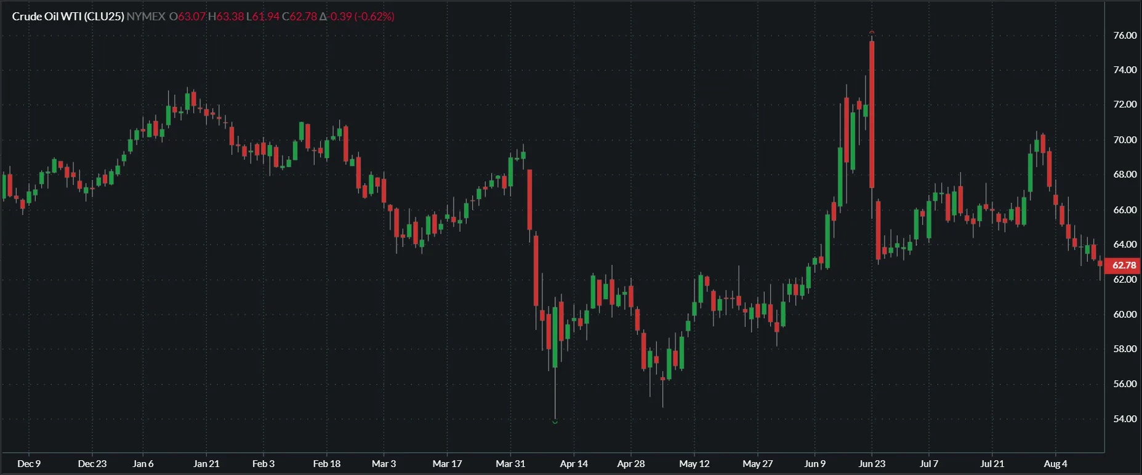Click the open value O63.07
The image size is (1142, 475).
pyautogui.click(x=187, y=17)
